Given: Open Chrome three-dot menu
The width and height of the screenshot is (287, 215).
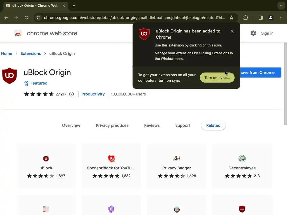Looking at the screenshot, I should click(281, 18).
